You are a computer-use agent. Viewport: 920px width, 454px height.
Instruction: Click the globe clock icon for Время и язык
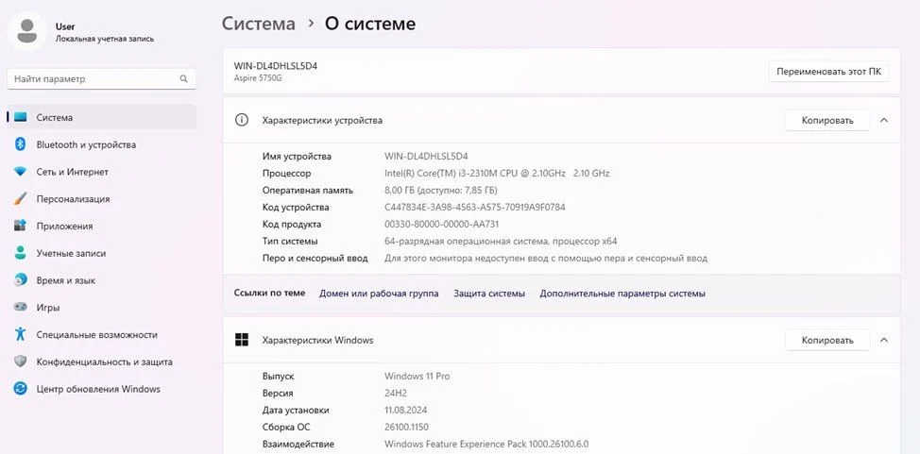click(21, 280)
